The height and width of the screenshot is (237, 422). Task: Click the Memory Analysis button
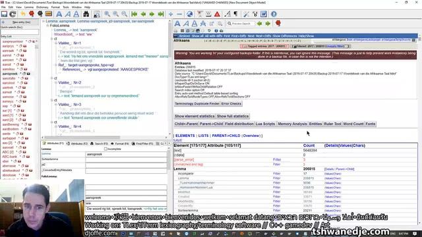pos(292,124)
